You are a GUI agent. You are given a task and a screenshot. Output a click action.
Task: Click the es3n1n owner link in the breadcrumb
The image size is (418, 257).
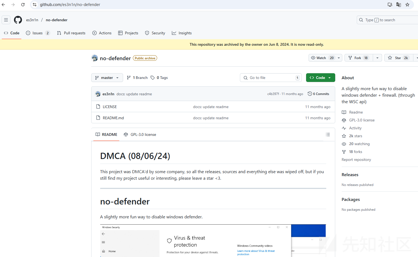tap(32, 20)
